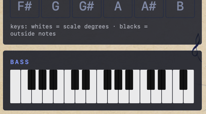The height and width of the screenshot is (114, 206).
Task: Tap the second black key from the left
Action: (x=42, y=80)
